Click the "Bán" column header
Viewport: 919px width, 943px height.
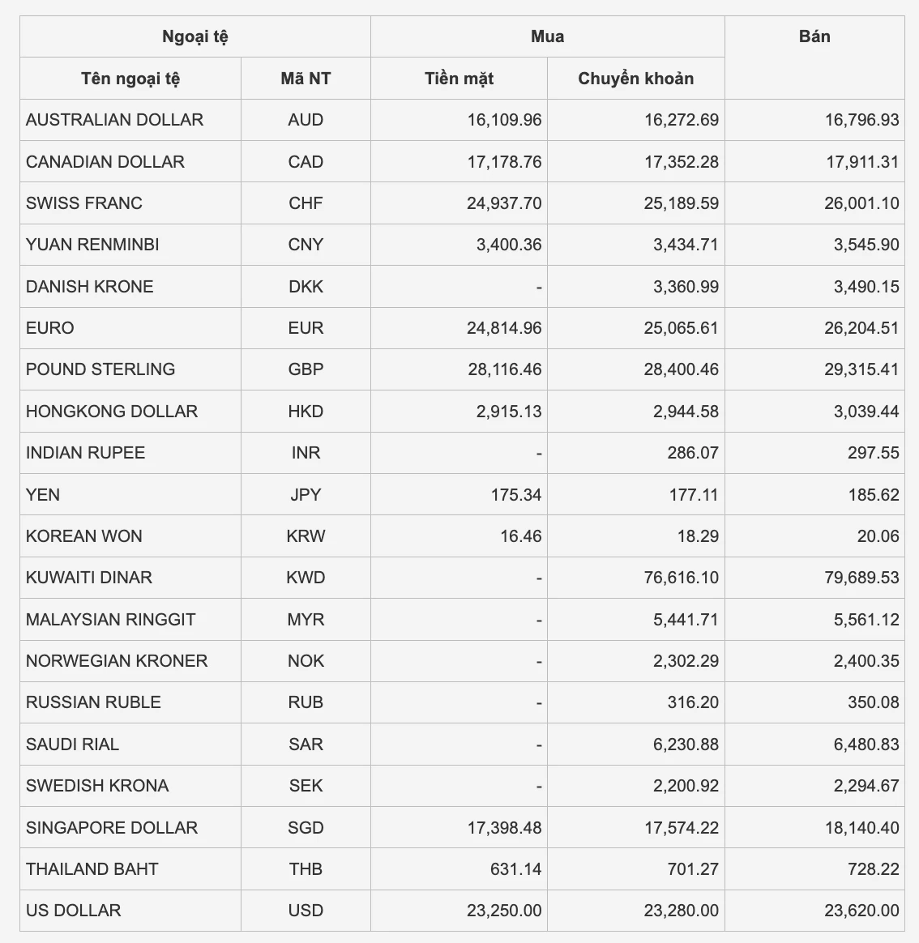coord(814,36)
